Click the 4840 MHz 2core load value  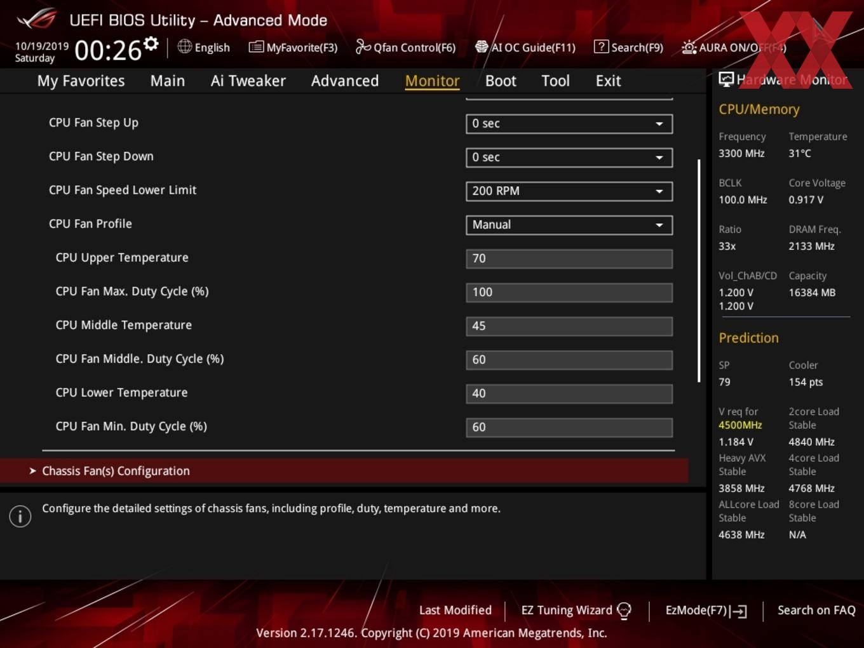click(x=811, y=442)
